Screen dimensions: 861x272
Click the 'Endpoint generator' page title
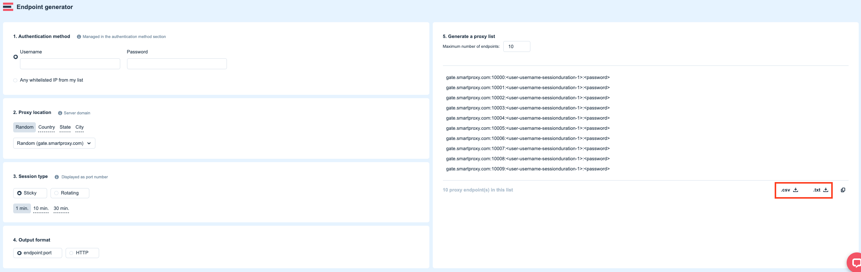tap(45, 7)
